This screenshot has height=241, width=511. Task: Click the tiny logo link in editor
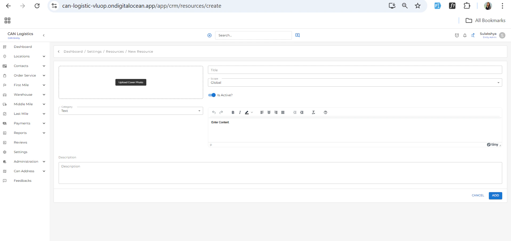(x=493, y=145)
